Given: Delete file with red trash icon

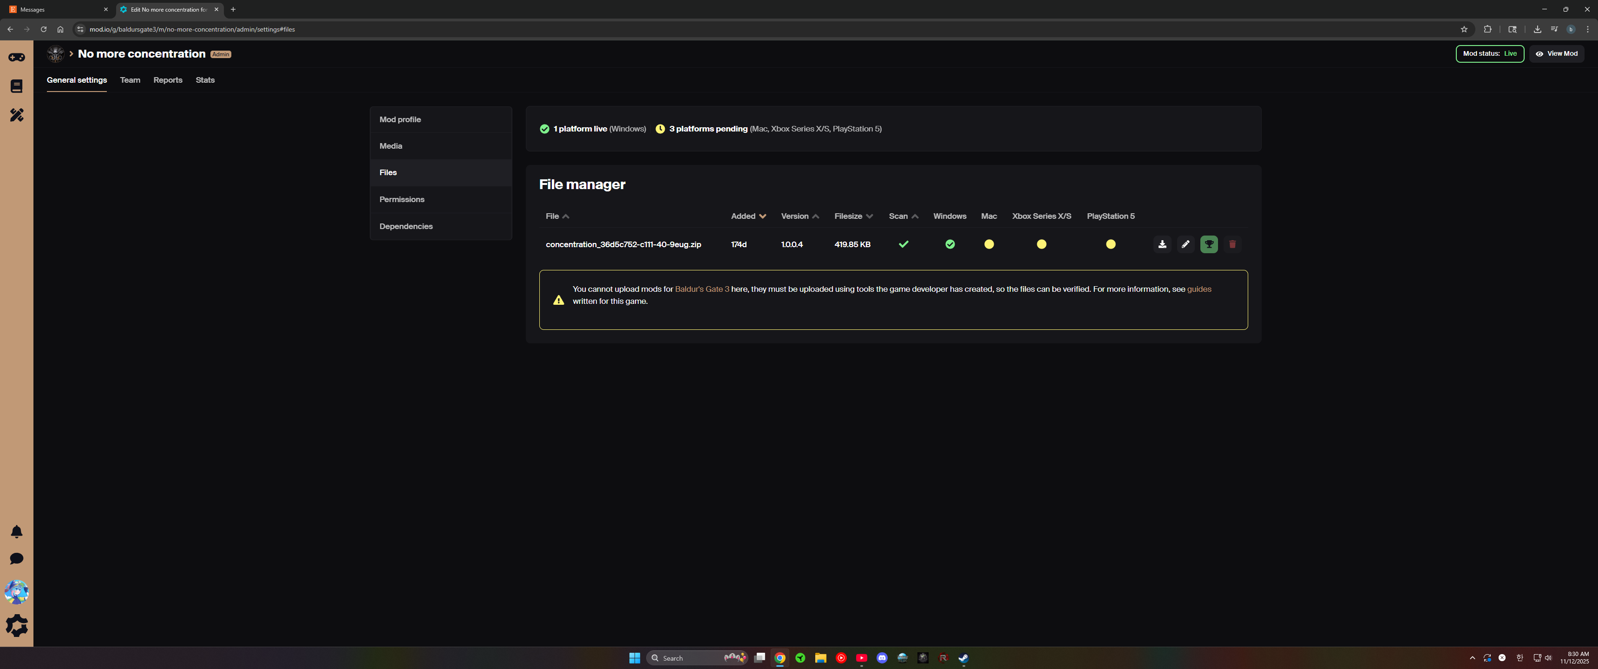Looking at the screenshot, I should 1232,244.
